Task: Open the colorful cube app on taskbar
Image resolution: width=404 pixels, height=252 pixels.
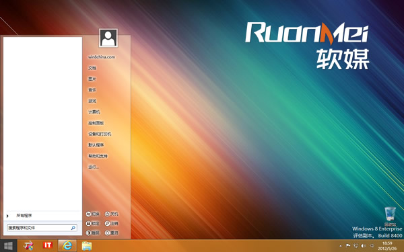Action: click(28, 246)
